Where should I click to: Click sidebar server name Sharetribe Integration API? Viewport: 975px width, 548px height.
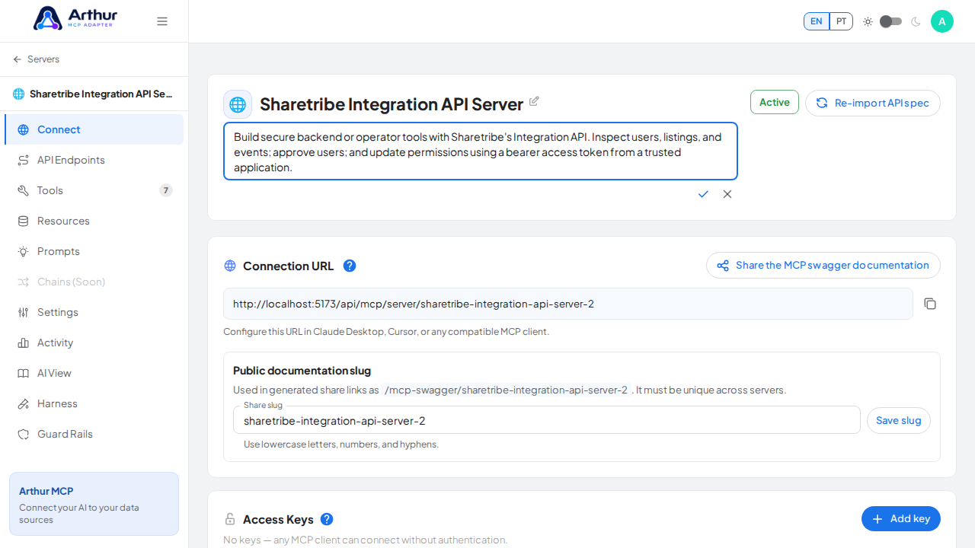point(101,94)
